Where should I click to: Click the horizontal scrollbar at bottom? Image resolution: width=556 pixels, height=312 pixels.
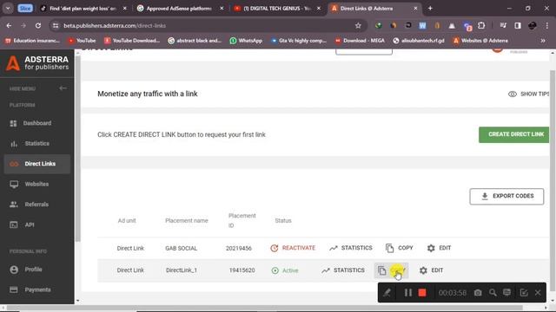pos(265,308)
